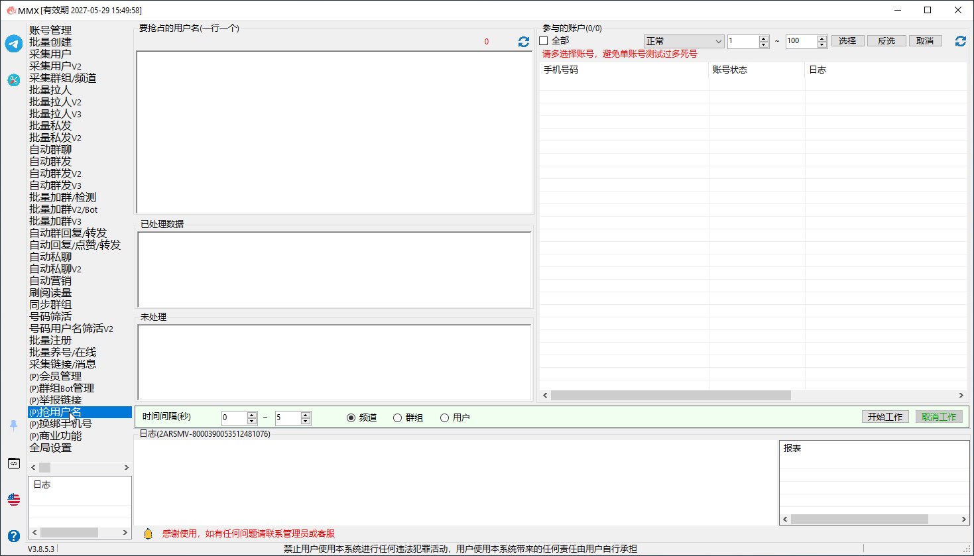The width and height of the screenshot is (974, 556).
Task: Click the sidebar 日志 panel horizontal scrollbar
Action: [69, 533]
